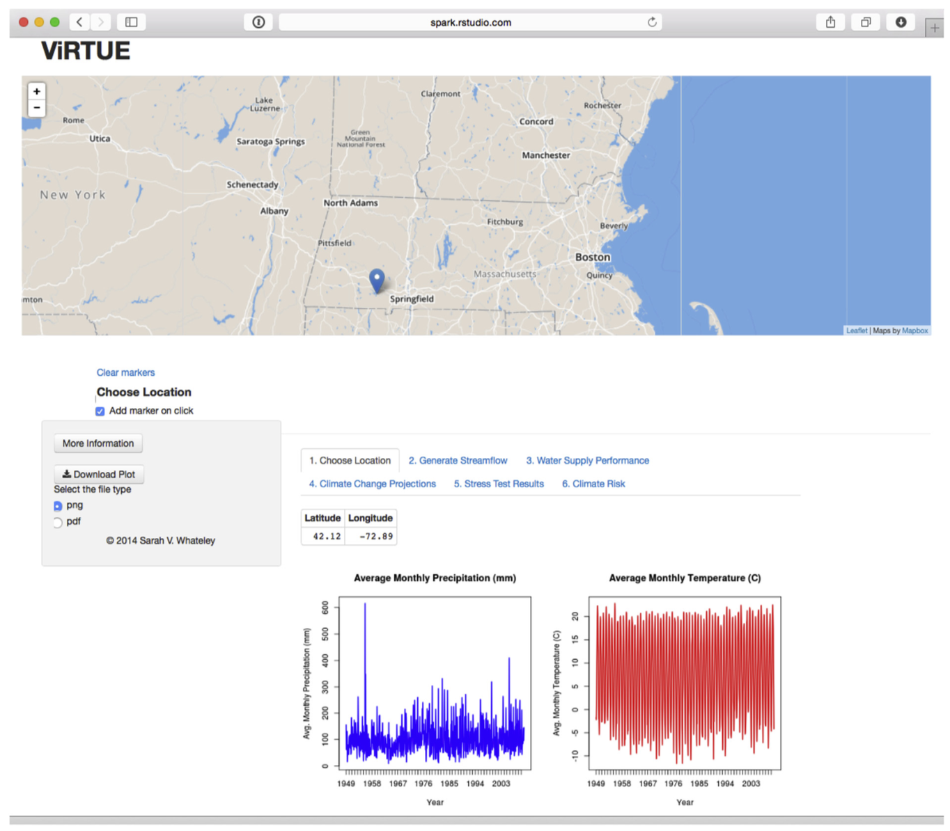Select png file type
The image size is (950, 831).
tap(58, 506)
